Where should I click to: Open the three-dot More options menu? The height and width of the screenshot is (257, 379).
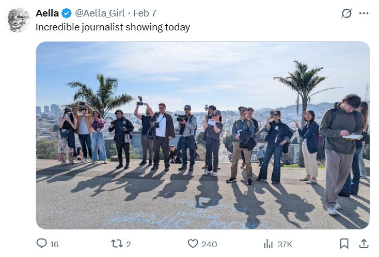[x=364, y=13]
